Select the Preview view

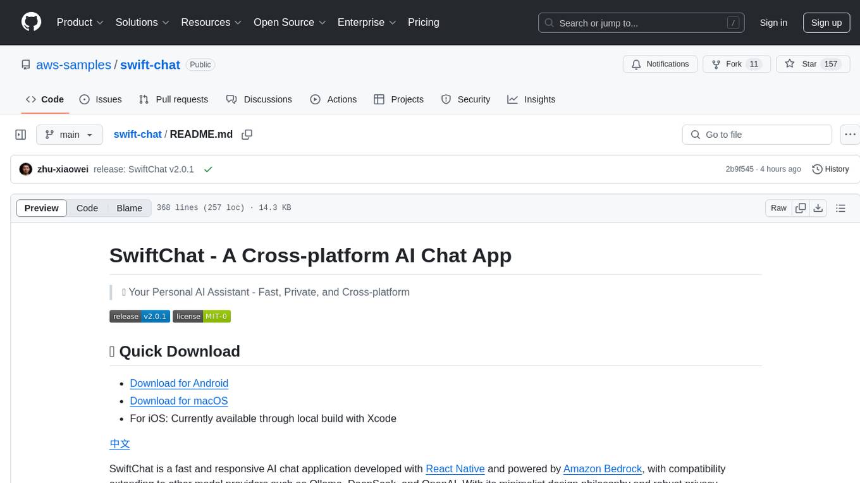point(42,208)
